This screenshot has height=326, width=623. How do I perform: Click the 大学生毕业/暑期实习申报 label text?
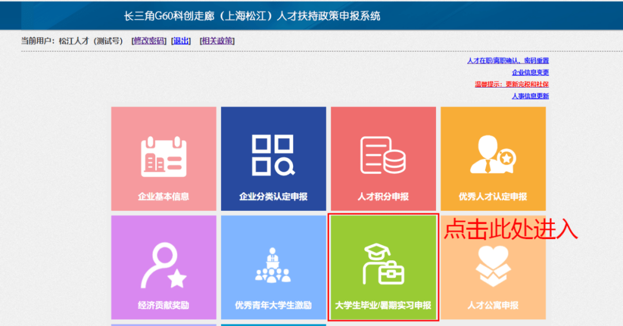click(382, 305)
